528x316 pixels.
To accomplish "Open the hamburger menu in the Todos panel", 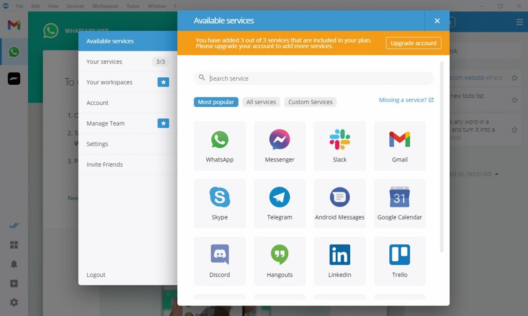I will [x=520, y=22].
